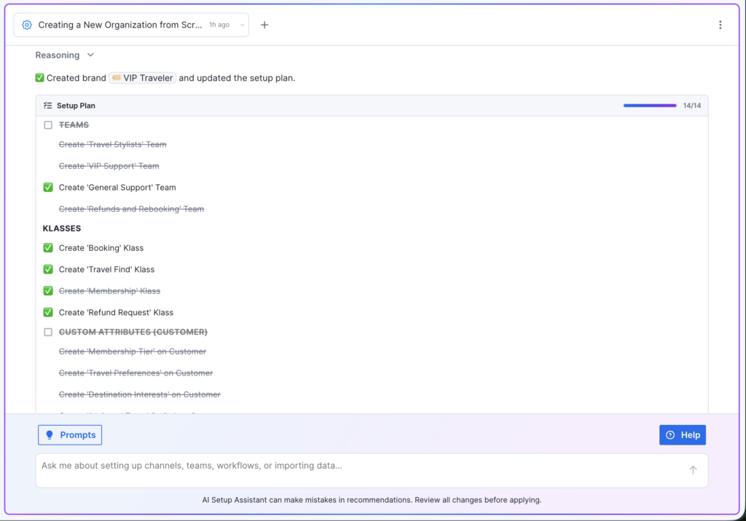Viewport: 746px width, 521px height.
Task: Click the 14/14 progress bar
Action: pos(651,105)
